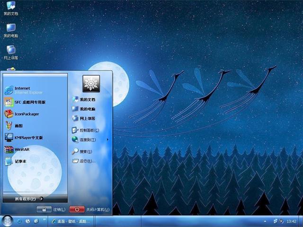
Task: Click the globe quick launch icon
Action: (27, 221)
